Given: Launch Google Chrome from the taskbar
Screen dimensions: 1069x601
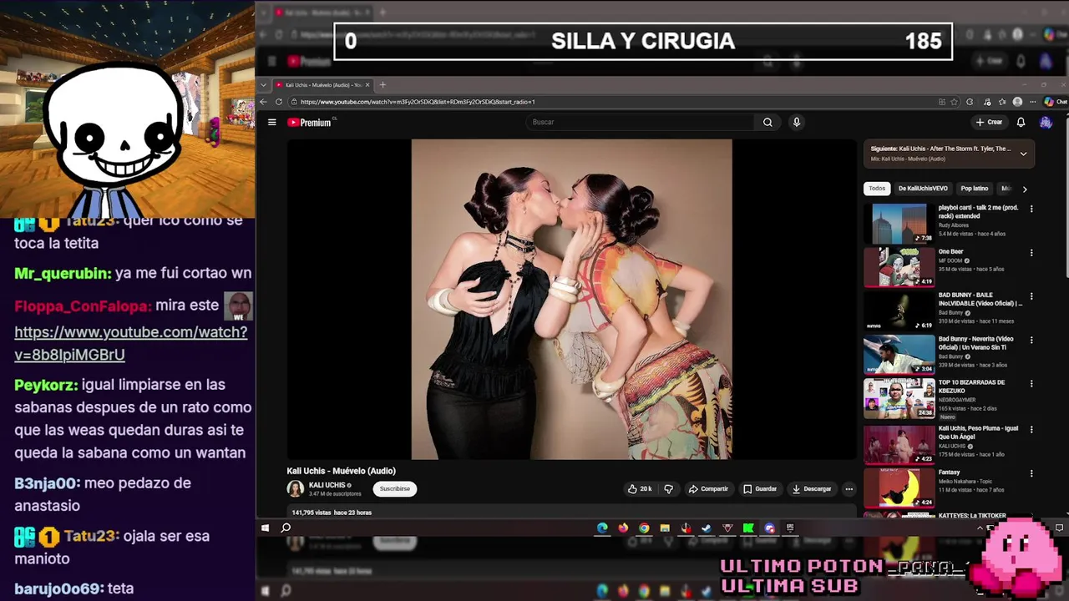Looking at the screenshot, I should coord(644,528).
